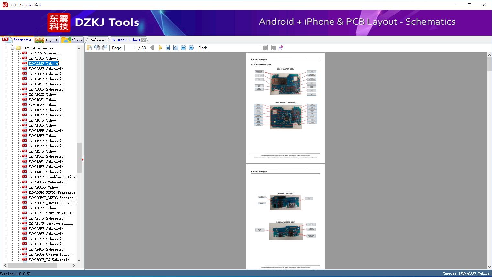Select SM-A300F_DS Schematic entry
492x277 pixels.
(49, 260)
